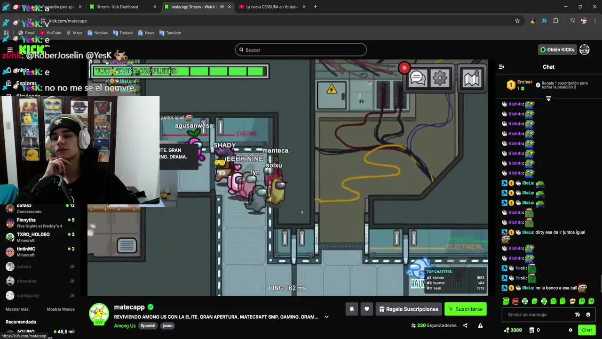602x339 pixels.
Task: Open the Kick hamburger sidebar menu
Action: (x=10, y=49)
